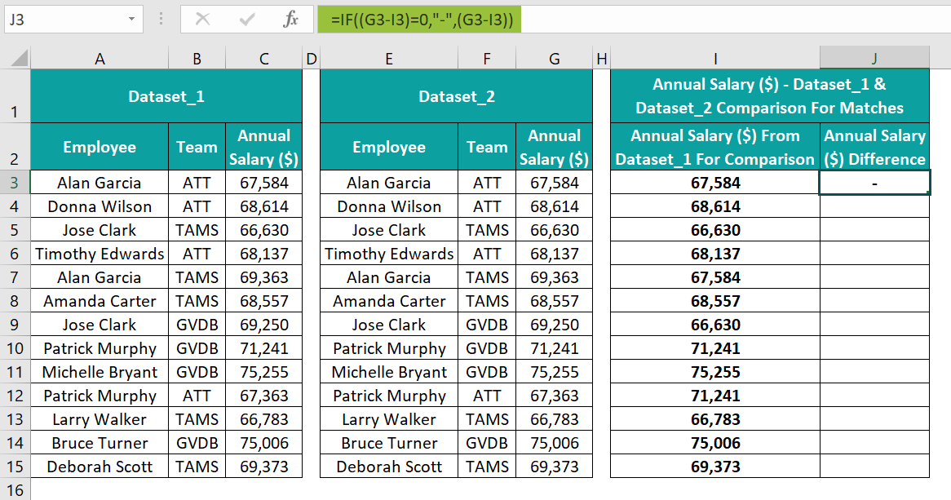The height and width of the screenshot is (500, 951).
Task: Click Deborah Scott in column A
Action: click(x=100, y=467)
